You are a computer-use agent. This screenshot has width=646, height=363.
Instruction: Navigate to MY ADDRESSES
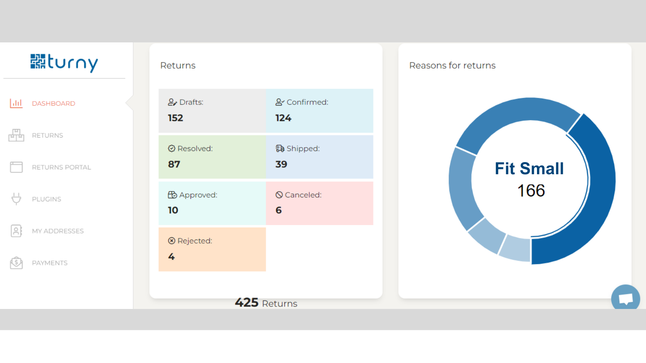click(x=58, y=231)
